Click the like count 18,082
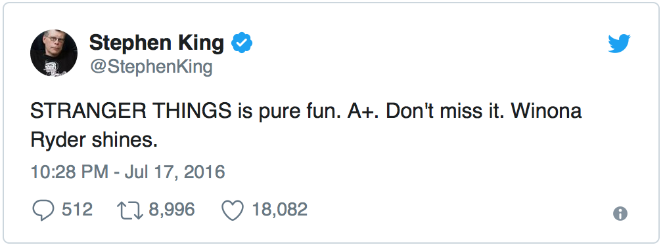The width and height of the screenshot is (665, 245). point(280,210)
